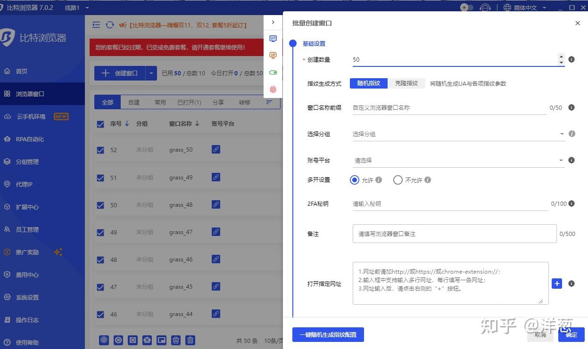Click 一键随机生成指纹配置 button

328,335
